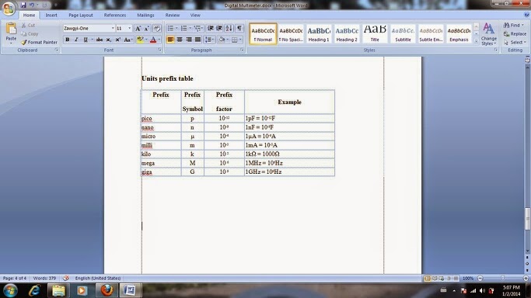531x298 pixels.
Task: Click the Paste button
Action: (11, 33)
